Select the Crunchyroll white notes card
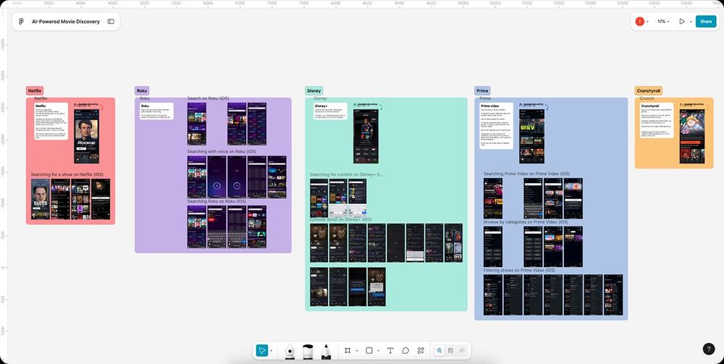The height and width of the screenshot is (364, 724). (657, 120)
